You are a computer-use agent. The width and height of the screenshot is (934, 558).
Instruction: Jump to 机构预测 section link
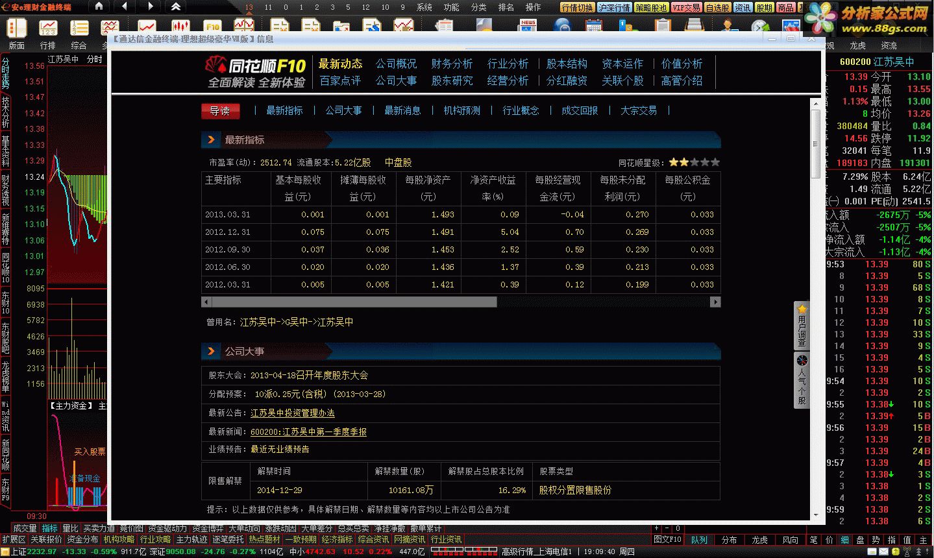462,110
